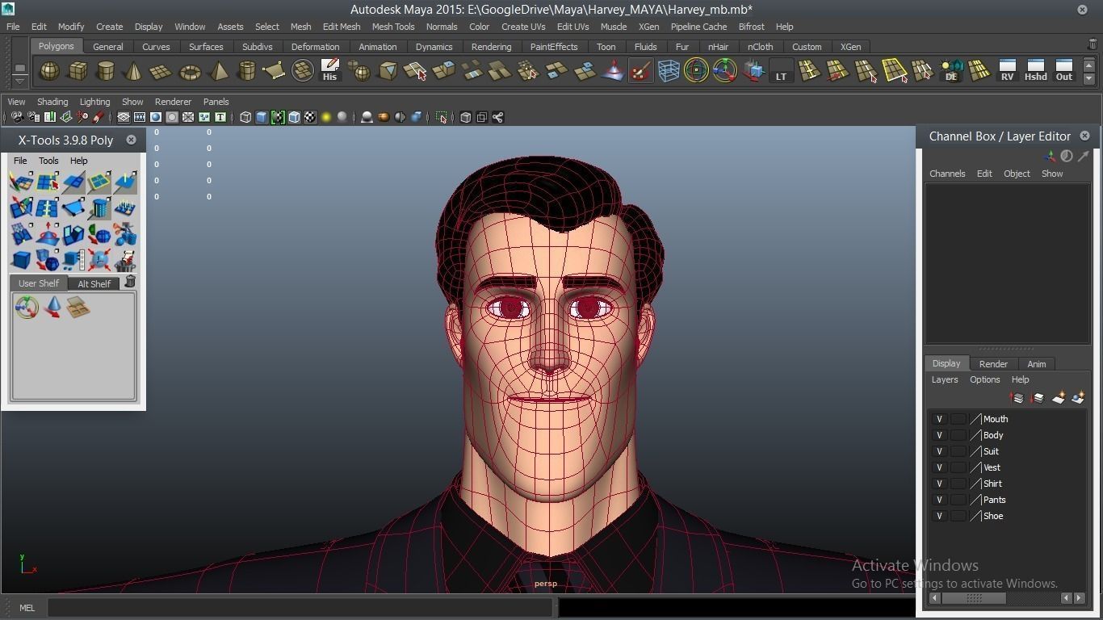Click the Lattice deformer shelf icon
Viewport: 1103px width, 620px height.
click(x=669, y=71)
